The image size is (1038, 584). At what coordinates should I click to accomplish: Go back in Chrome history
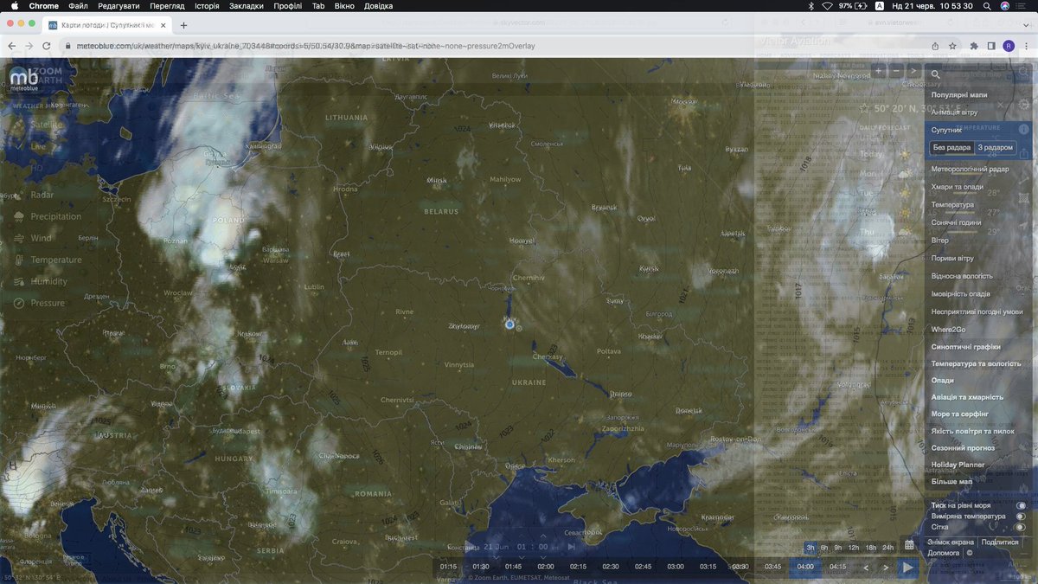[x=13, y=46]
